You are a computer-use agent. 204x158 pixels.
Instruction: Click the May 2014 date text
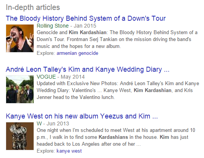[x=73, y=77]
